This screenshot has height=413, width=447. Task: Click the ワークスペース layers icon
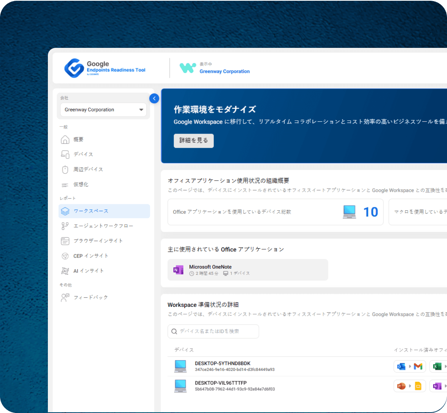[65, 211]
